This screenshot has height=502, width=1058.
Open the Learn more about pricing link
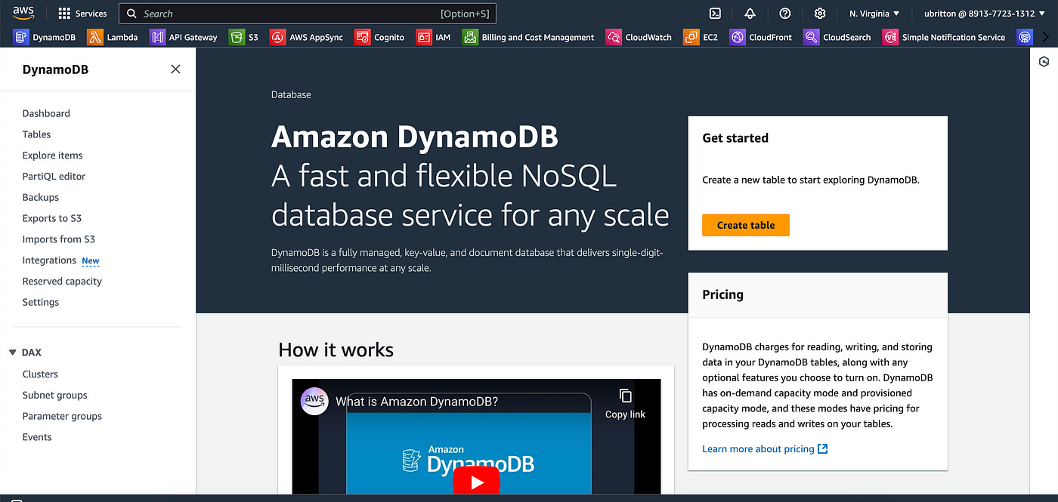pyautogui.click(x=765, y=449)
